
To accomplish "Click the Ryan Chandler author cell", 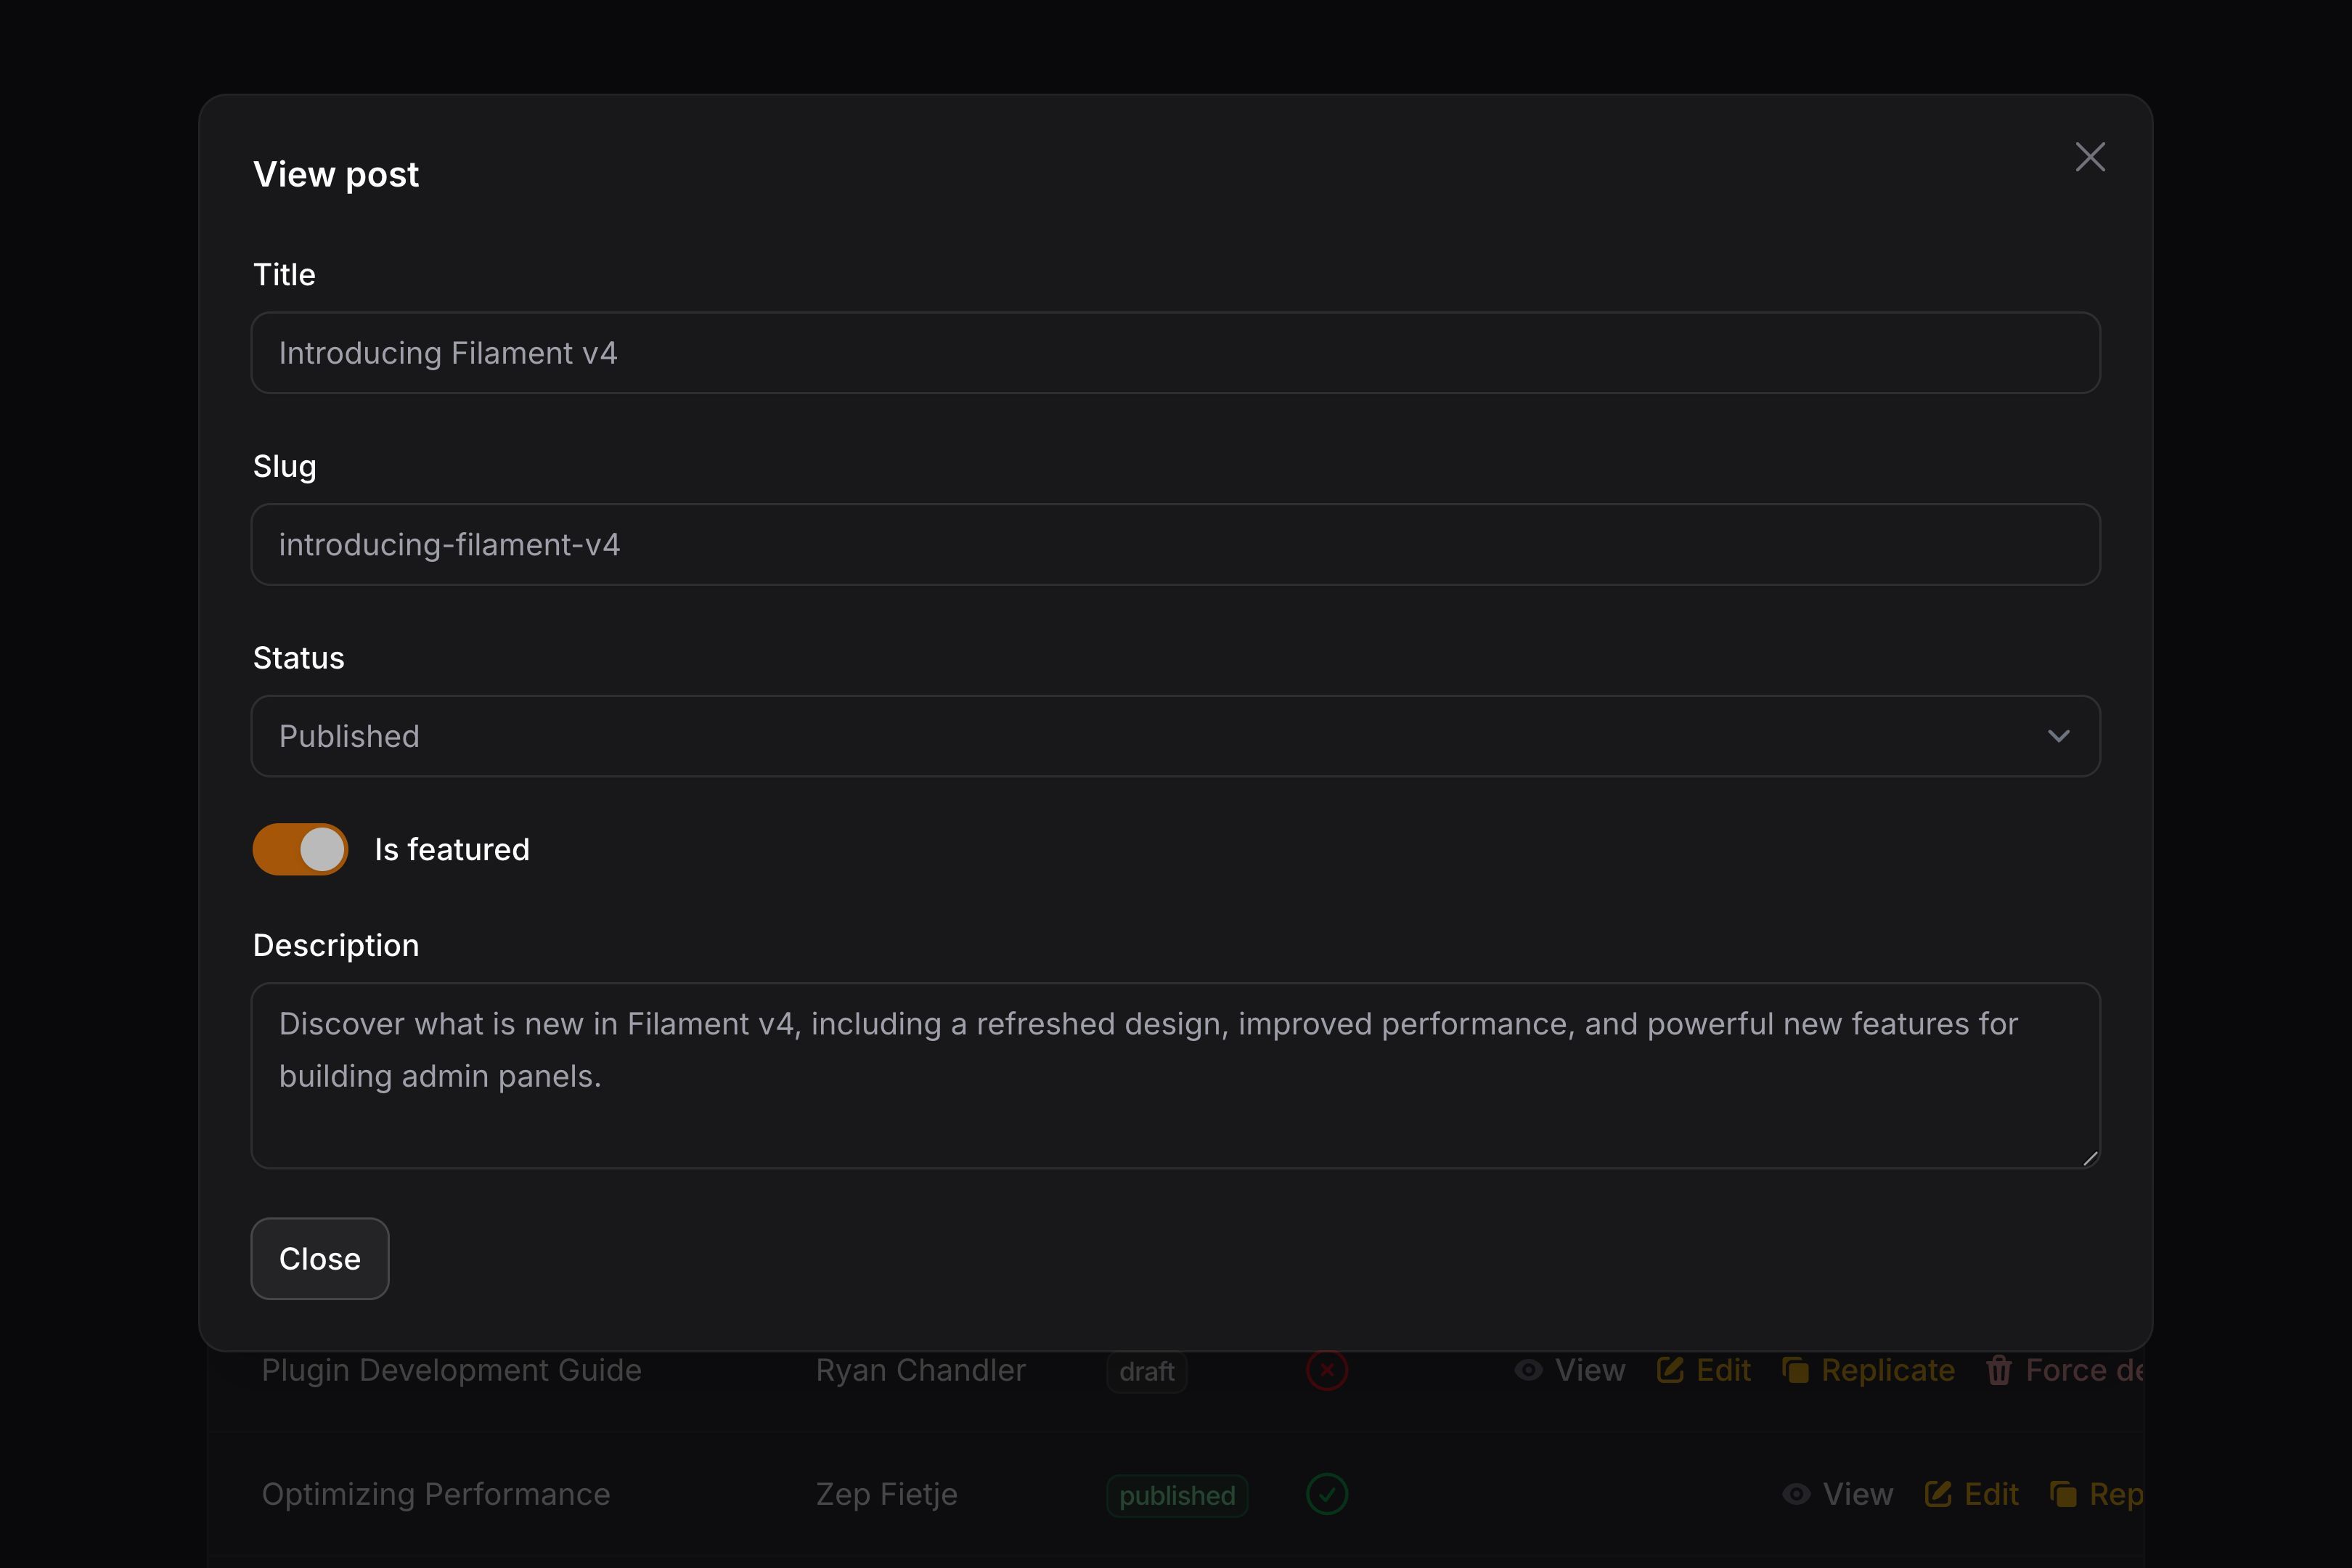I will 921,1370.
